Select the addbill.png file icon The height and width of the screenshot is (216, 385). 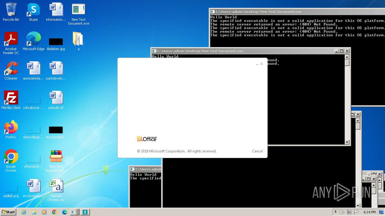coord(11,191)
